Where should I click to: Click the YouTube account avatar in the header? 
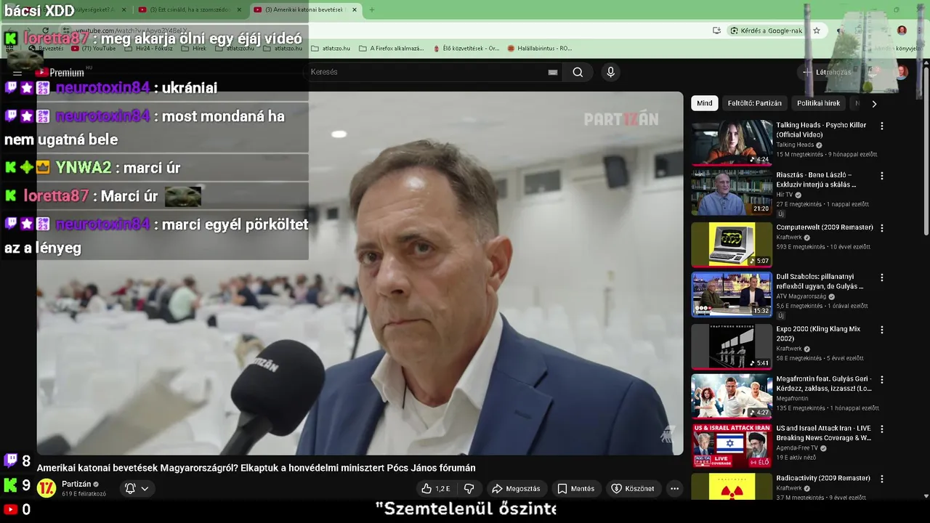902,72
